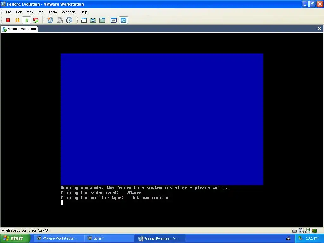
Task: Open the View menu
Action: 30,12
